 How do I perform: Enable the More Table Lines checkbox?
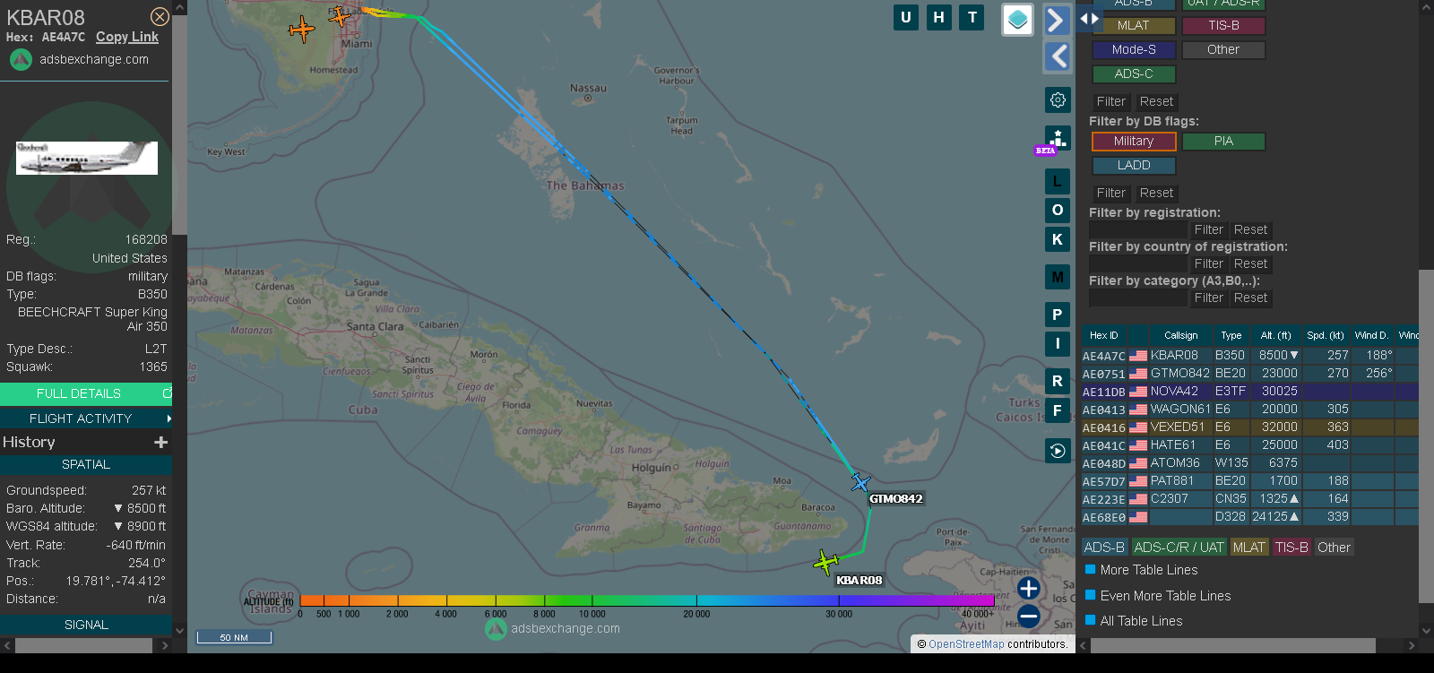tap(1091, 570)
